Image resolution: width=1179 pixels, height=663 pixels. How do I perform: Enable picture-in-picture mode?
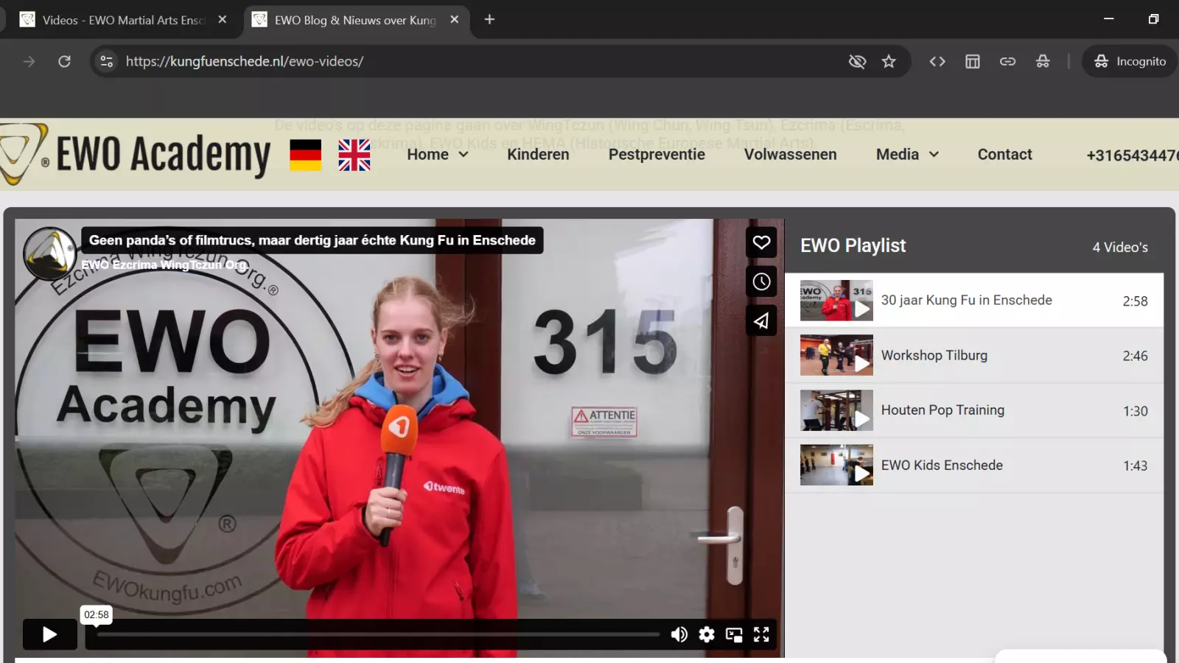734,634
